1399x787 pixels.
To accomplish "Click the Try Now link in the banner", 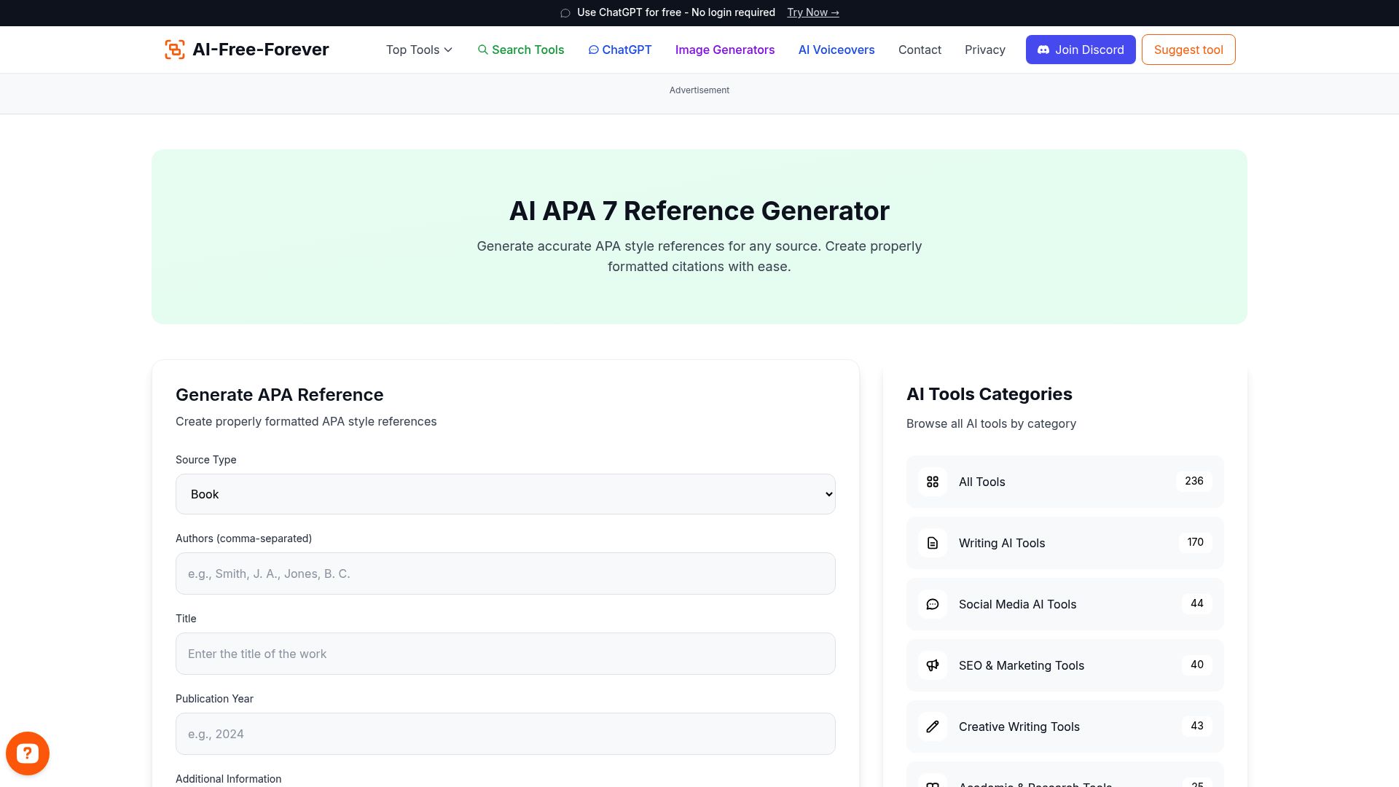I will [x=812, y=12].
